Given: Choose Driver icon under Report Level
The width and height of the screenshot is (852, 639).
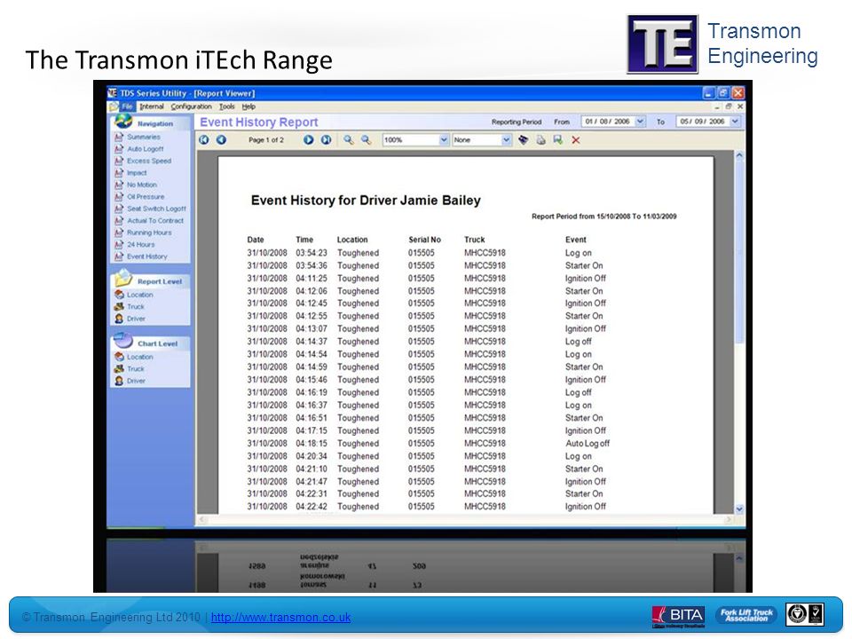Looking at the screenshot, I should click(120, 319).
